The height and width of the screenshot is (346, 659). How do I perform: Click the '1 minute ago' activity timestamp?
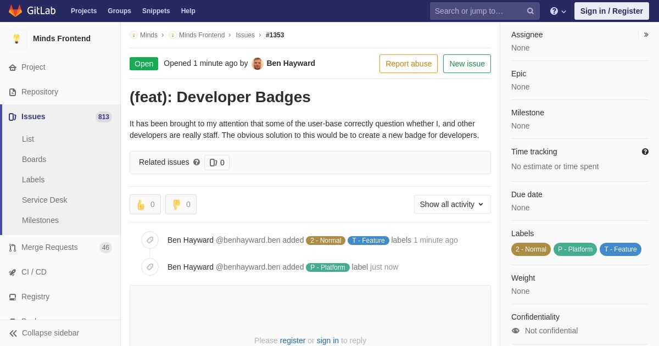(x=435, y=240)
